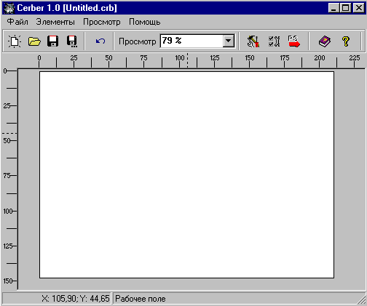Click the yellow question mark help icon
This screenshot has height=306, width=367.
coord(346,41)
